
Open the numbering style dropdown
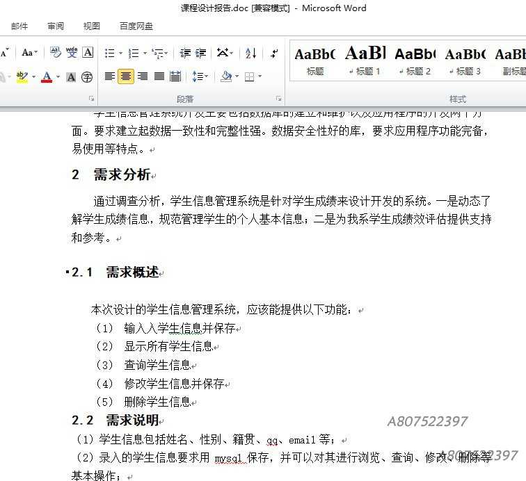pyautogui.click(x=145, y=53)
